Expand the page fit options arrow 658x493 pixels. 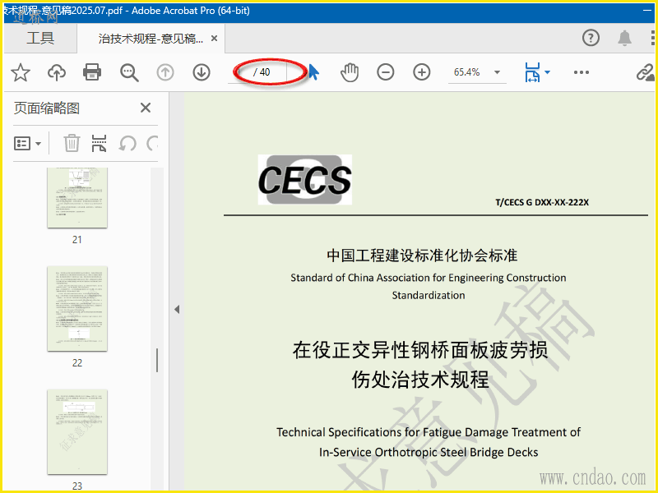547,72
